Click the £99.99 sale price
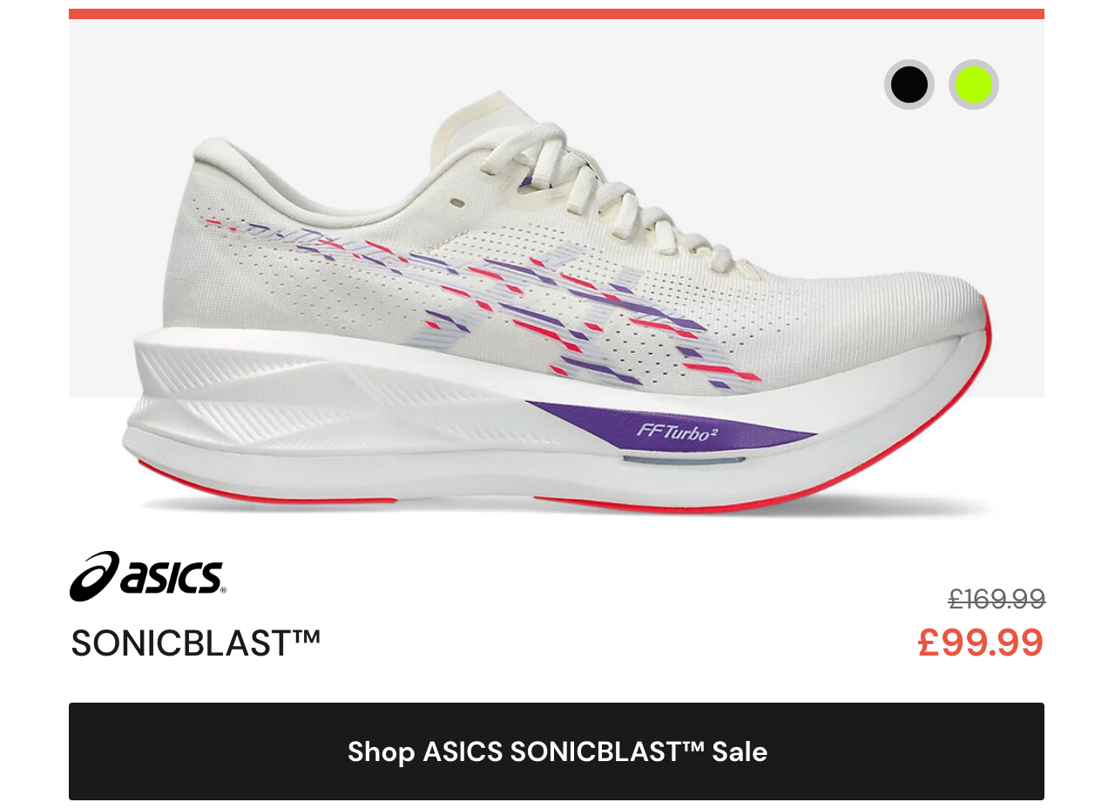This screenshot has height=809, width=1115. click(981, 643)
